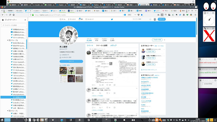Screen dimensions: 217x122
Task: Open このスレッドを表示 under second tweet
Action: pos(97,96)
